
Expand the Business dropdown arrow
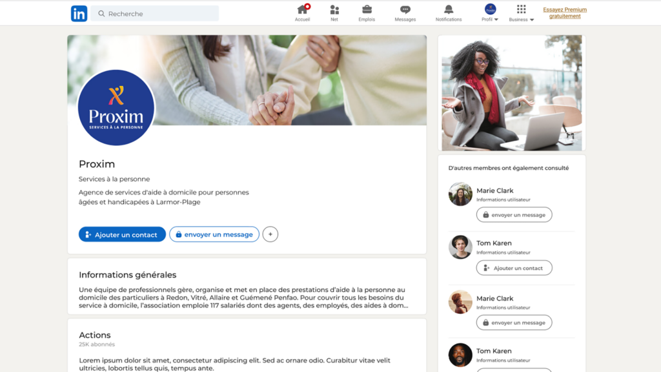[532, 20]
